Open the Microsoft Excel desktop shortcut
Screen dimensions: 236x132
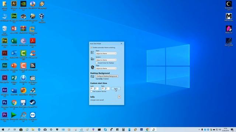click(x=14, y=41)
